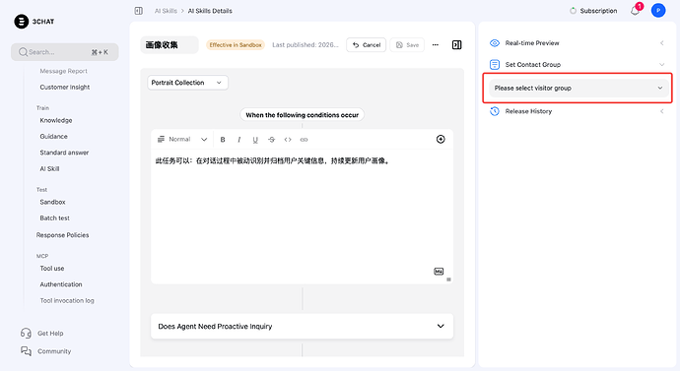Click the AI Skills Details breadcrumb text
This screenshot has height=371, width=680.
pyautogui.click(x=210, y=11)
